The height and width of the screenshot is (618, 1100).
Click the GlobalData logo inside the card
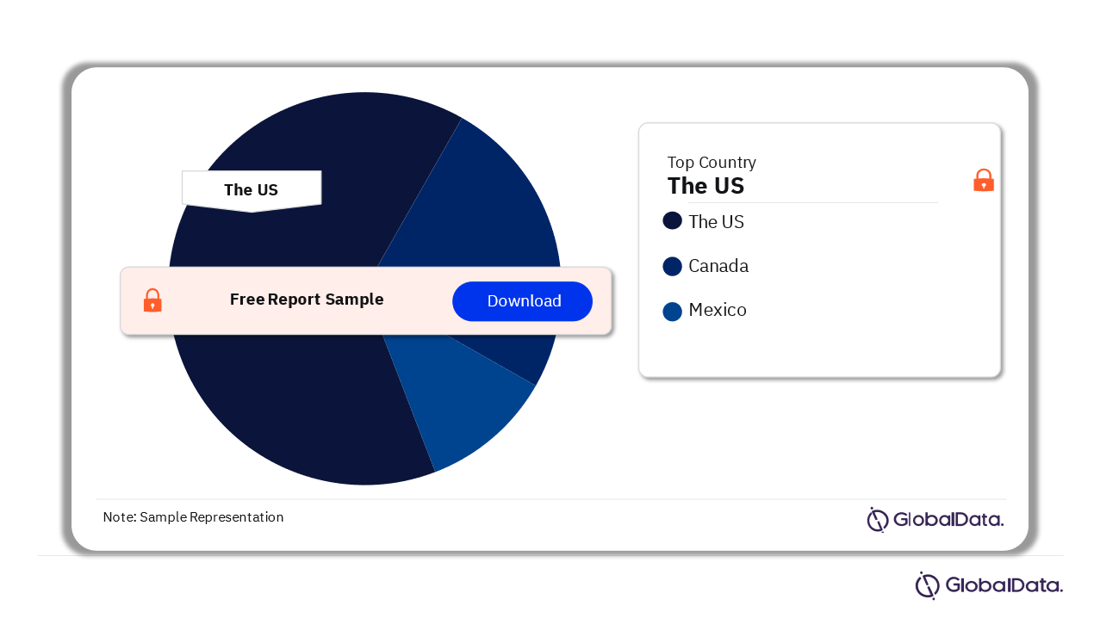(935, 520)
